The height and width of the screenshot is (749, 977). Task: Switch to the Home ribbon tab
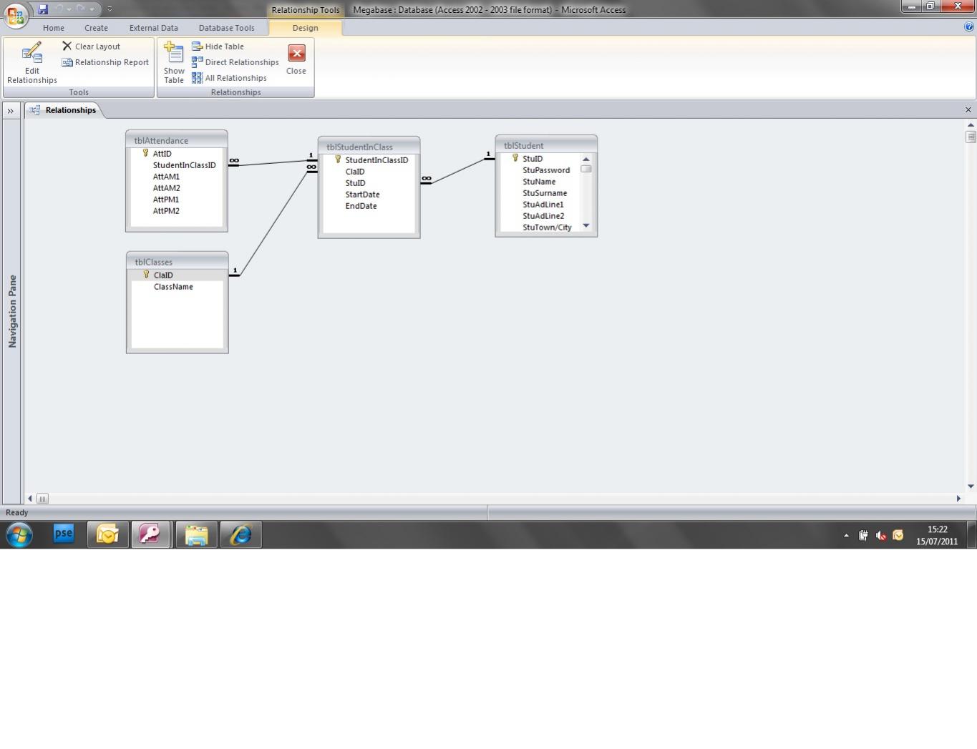(54, 28)
